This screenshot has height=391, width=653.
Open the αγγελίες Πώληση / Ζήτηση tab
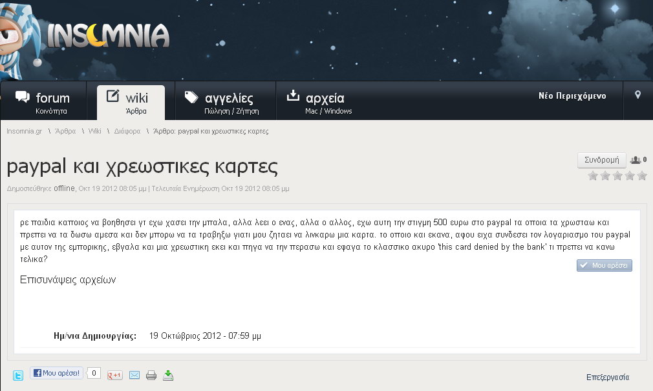[x=225, y=103]
